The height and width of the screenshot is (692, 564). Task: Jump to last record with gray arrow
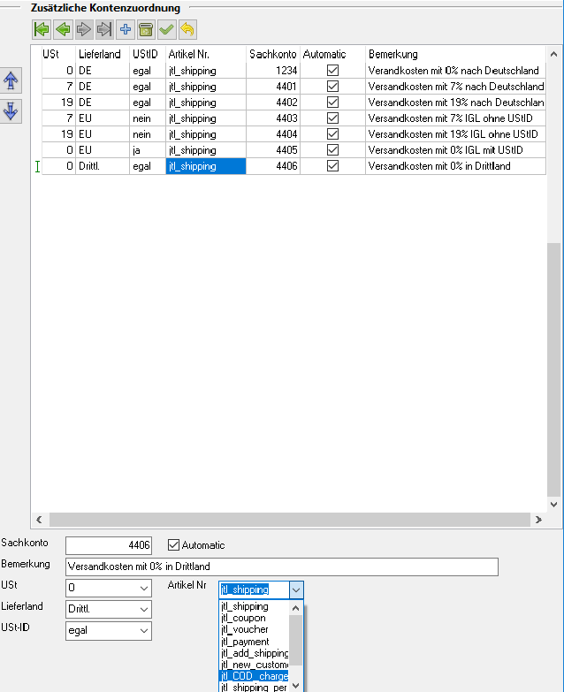tap(104, 30)
